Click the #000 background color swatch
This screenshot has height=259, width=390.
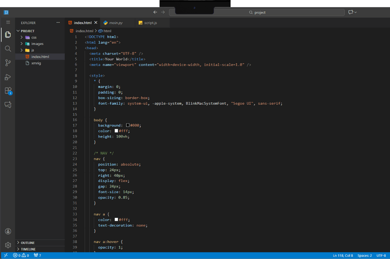tap(128, 125)
